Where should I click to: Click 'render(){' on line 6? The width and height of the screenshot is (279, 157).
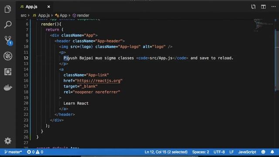(x=51, y=24)
